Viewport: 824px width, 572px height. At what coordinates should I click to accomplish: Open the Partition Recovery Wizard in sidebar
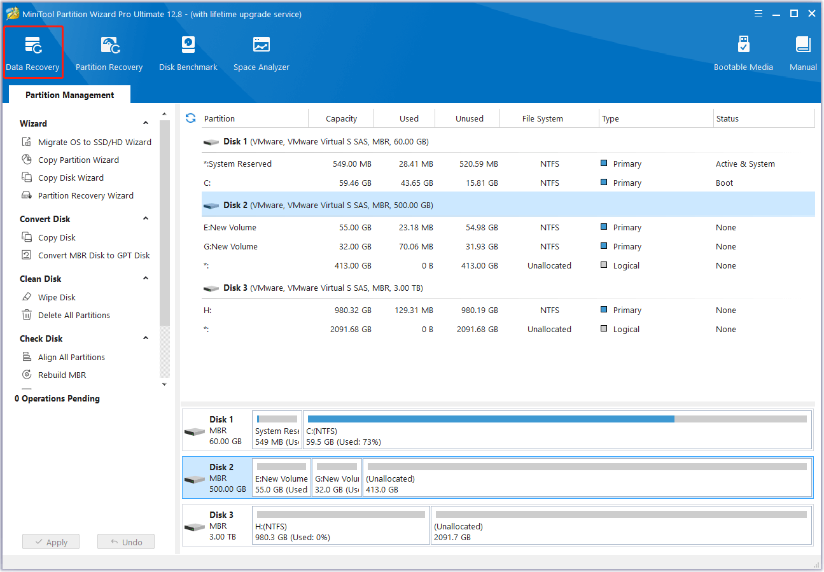pos(78,195)
